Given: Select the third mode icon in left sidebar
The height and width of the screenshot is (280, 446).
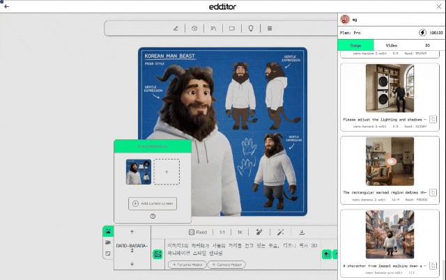Looking at the screenshot, I should [x=108, y=254].
